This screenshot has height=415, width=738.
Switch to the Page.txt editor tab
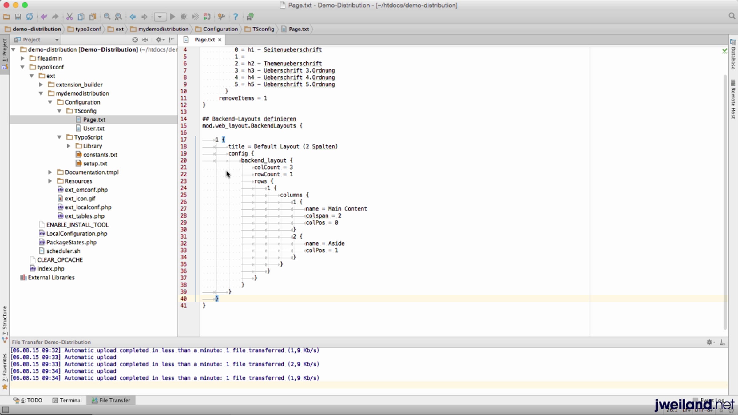204,40
